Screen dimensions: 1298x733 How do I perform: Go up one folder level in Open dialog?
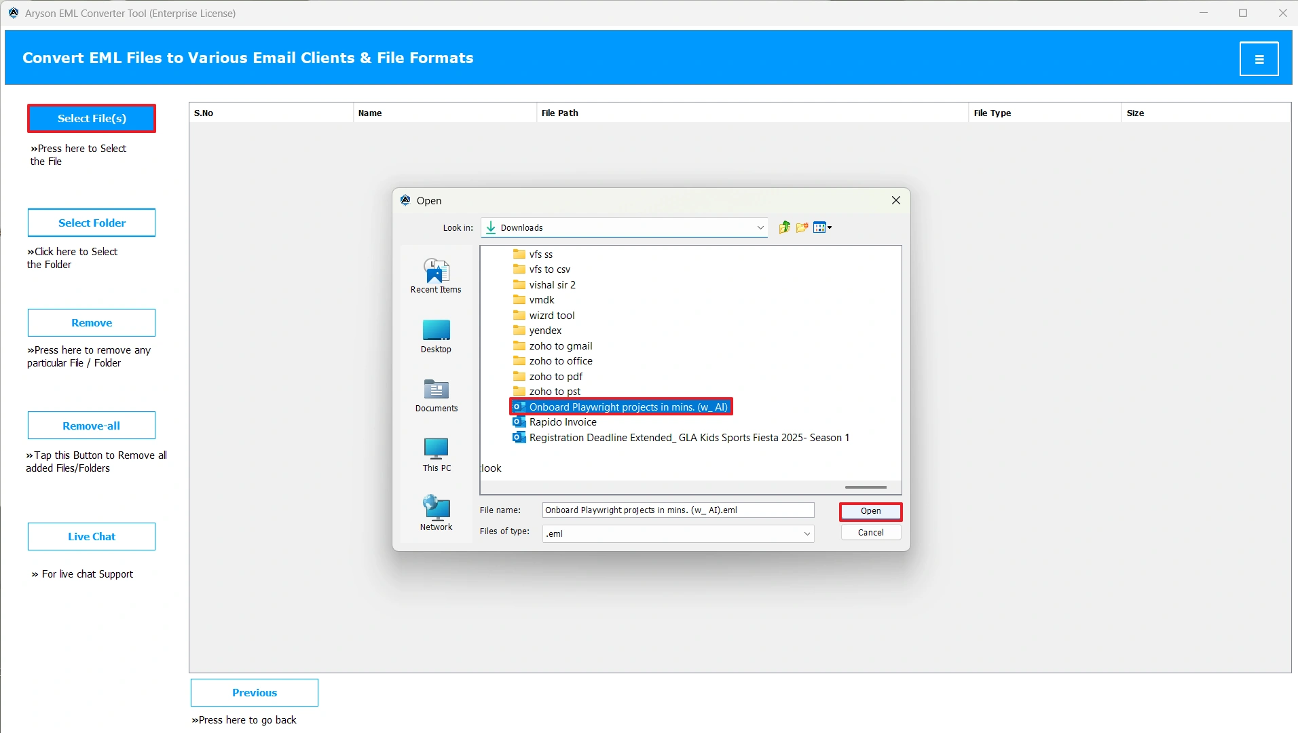coord(783,227)
